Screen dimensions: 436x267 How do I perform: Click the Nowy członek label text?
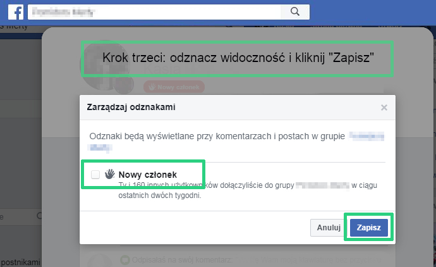coord(148,175)
